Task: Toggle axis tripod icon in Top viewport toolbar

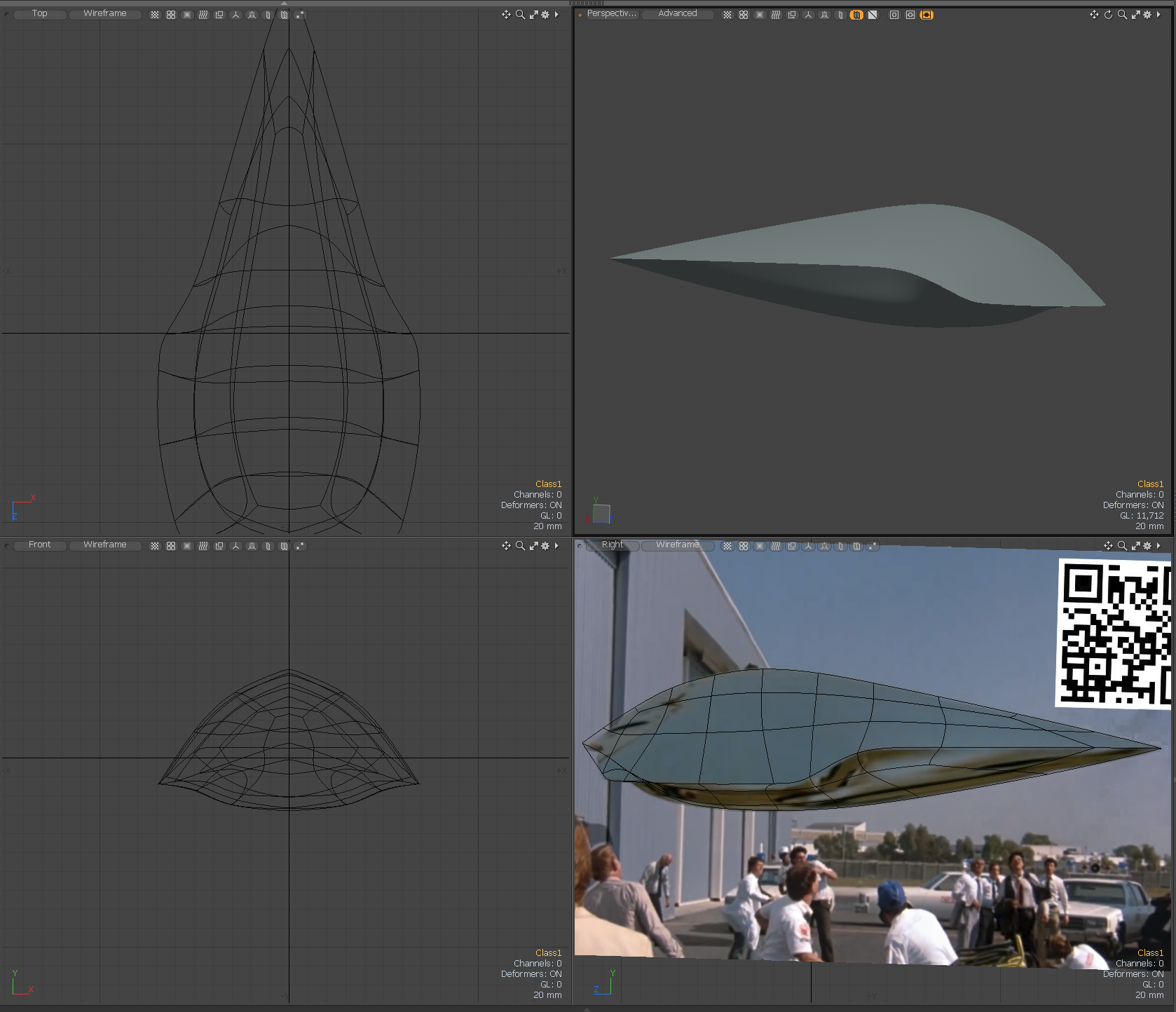Action: tap(235, 15)
